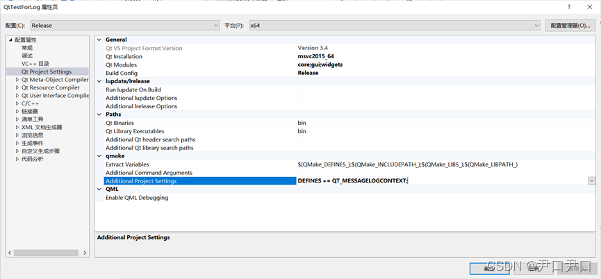Select 调试 in the property tree
The image size is (601, 279).
click(x=27, y=56)
